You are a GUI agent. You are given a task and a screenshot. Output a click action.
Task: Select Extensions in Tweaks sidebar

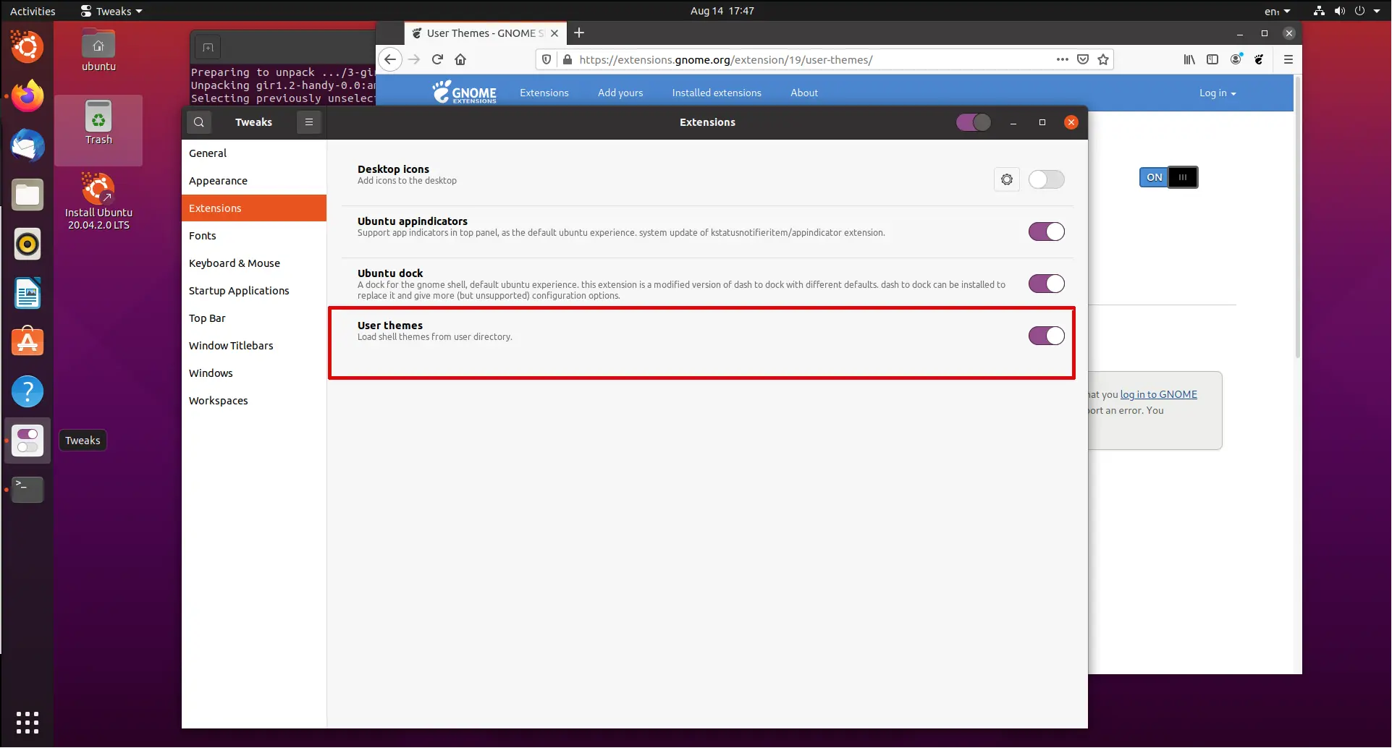pos(254,208)
